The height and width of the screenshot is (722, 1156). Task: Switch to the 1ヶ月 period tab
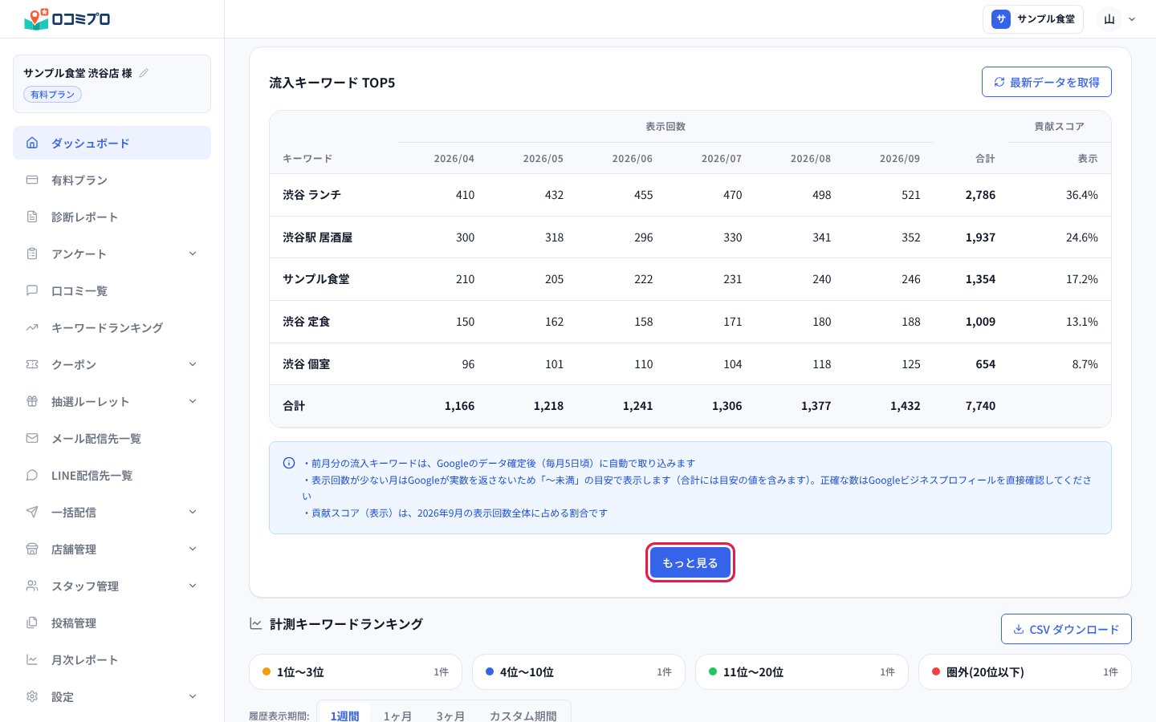click(x=397, y=715)
